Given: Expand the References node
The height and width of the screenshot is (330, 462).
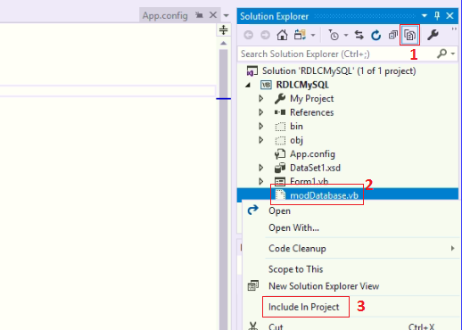Looking at the screenshot, I should pyautogui.click(x=261, y=112).
